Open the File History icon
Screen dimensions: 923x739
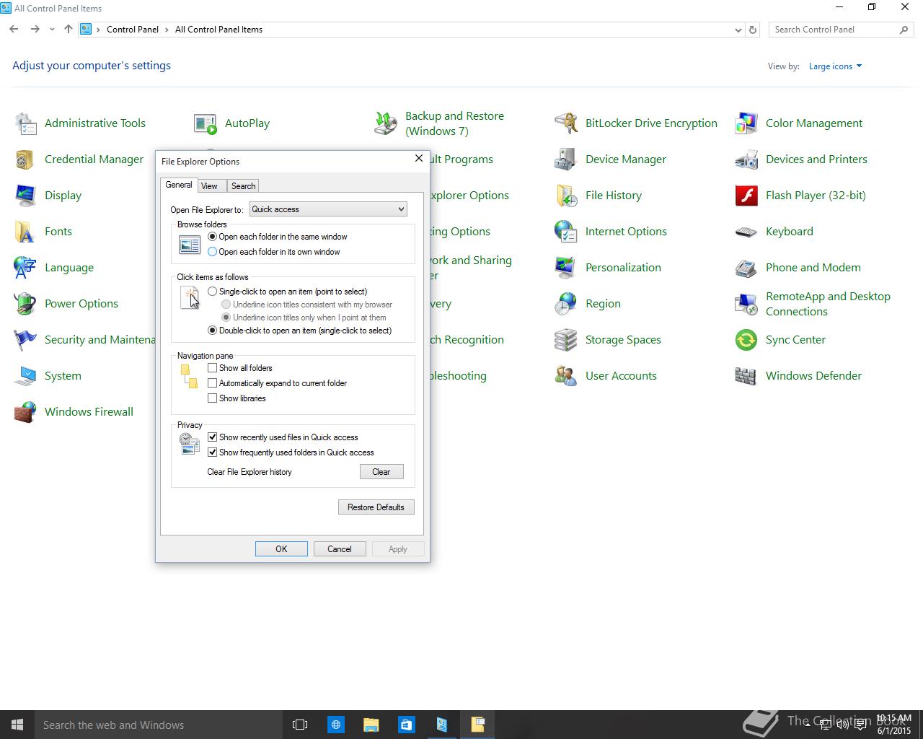click(566, 196)
